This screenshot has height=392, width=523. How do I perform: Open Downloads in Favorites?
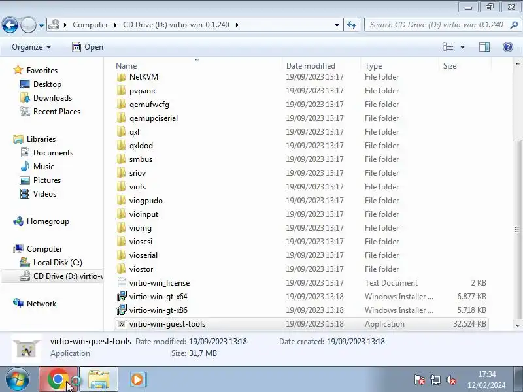tap(52, 97)
